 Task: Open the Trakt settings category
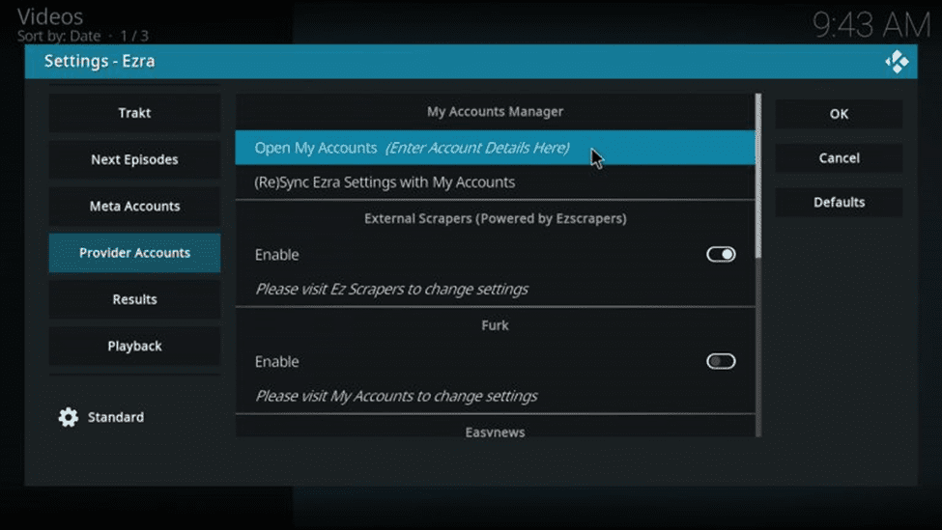coord(134,113)
